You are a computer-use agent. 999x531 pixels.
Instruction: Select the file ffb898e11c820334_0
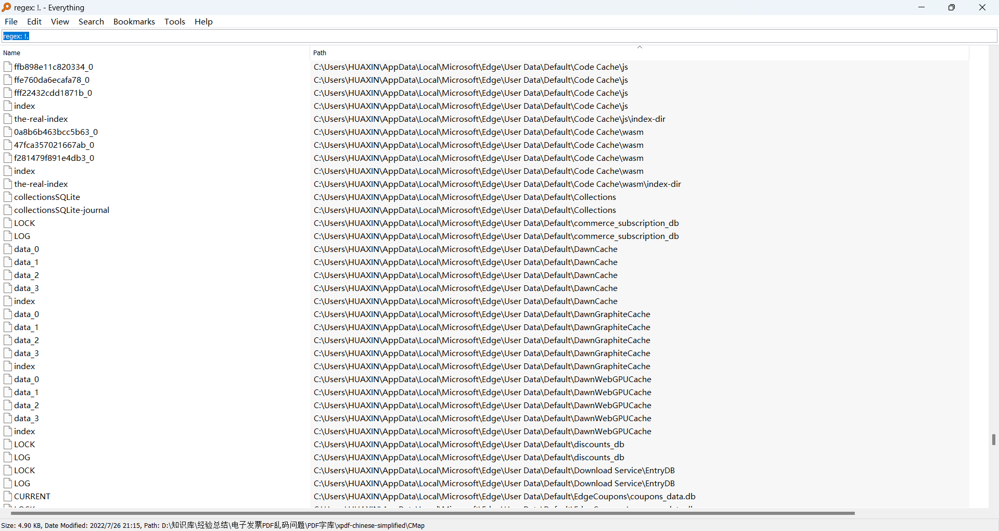click(x=54, y=67)
